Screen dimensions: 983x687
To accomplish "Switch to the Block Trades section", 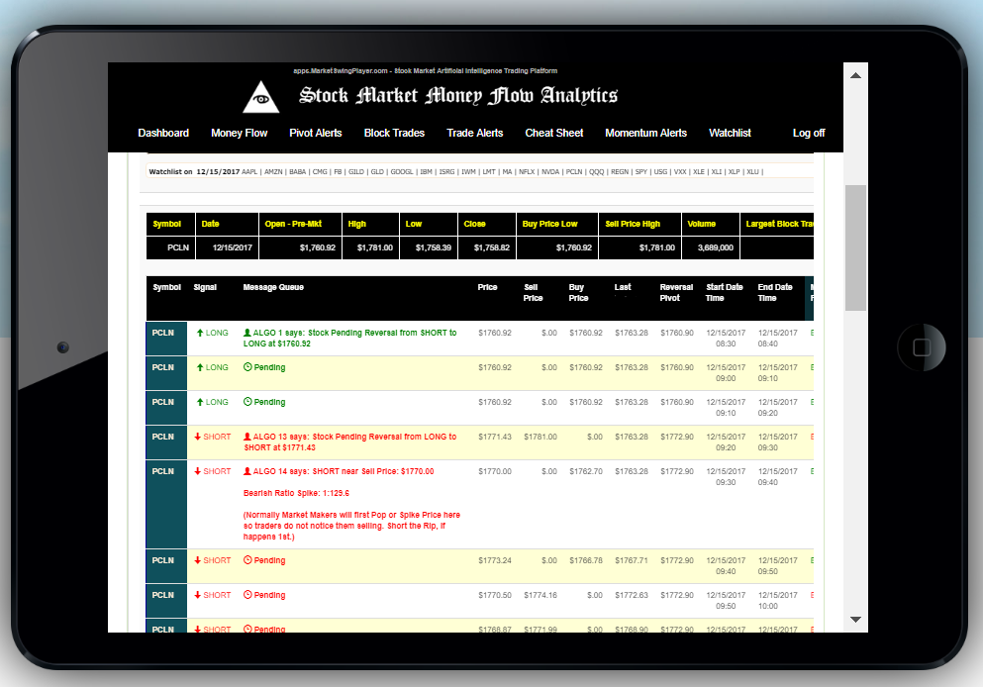I will (x=394, y=133).
